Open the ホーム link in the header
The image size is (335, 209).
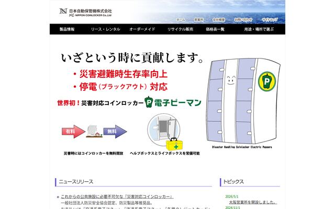pyautogui.click(x=181, y=20)
